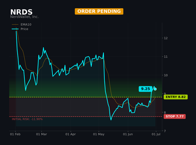Click the STOP 7.77 label

coord(174,116)
